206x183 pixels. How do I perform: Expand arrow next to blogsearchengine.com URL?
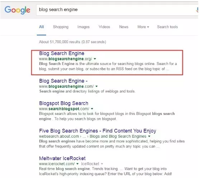pyautogui.click(x=97, y=86)
